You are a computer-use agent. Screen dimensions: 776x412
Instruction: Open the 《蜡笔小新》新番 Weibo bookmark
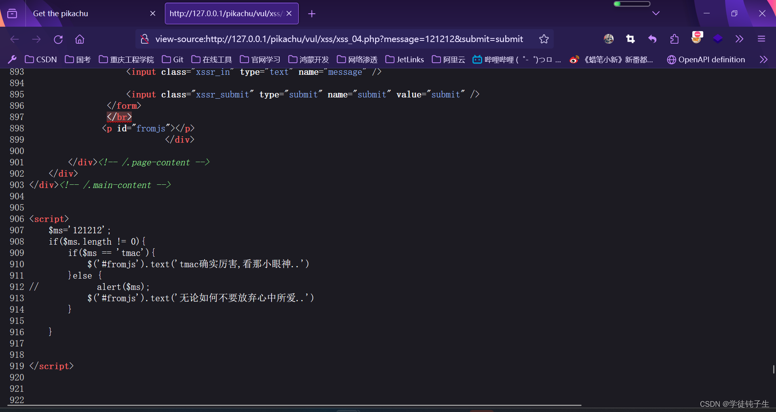612,59
